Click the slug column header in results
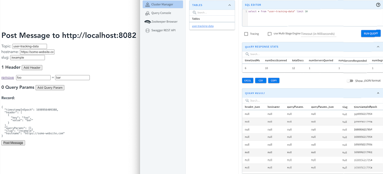383x174 pixels. pyautogui.click(x=345, y=107)
